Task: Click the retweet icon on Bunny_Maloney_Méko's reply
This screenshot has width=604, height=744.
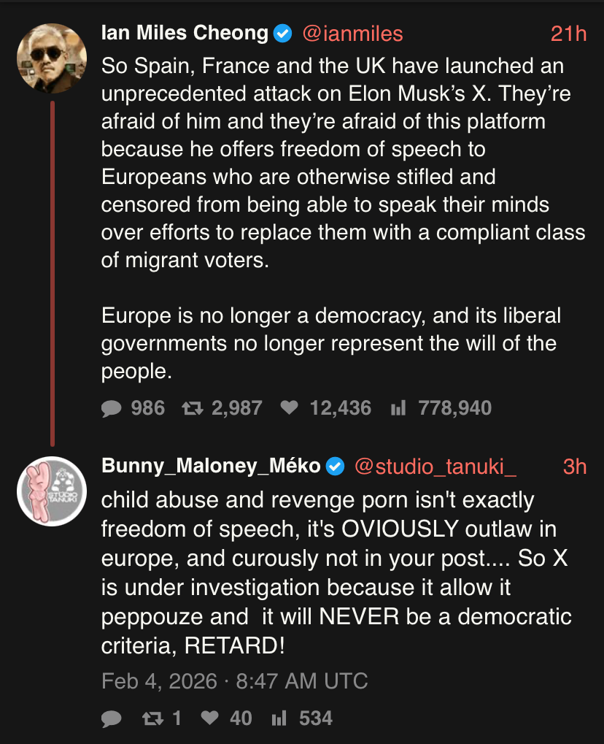Action: click(152, 719)
